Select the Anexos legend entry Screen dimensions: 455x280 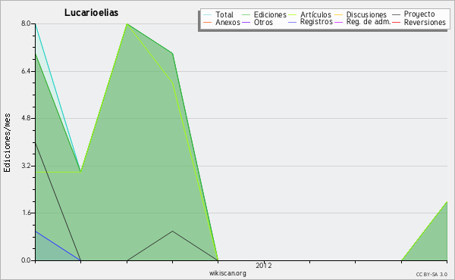[x=221, y=22]
